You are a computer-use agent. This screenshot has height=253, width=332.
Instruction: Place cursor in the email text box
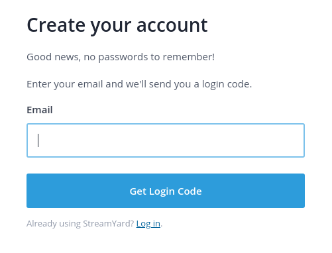tap(166, 140)
